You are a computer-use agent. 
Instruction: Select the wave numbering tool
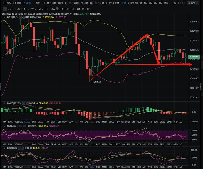[39, 9]
